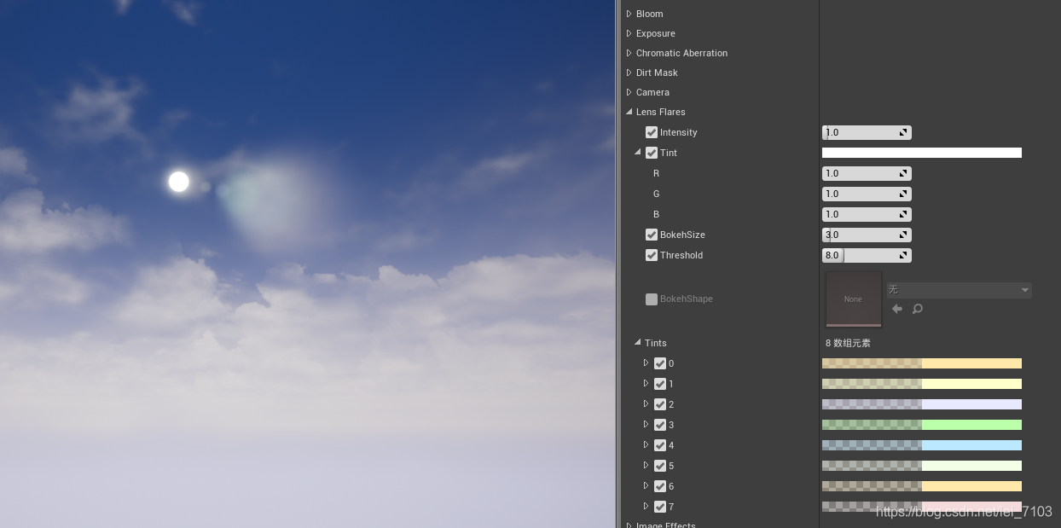Click the spinner icon beside the B value
Screen dimensions: 1061x528
pyautogui.click(x=903, y=214)
